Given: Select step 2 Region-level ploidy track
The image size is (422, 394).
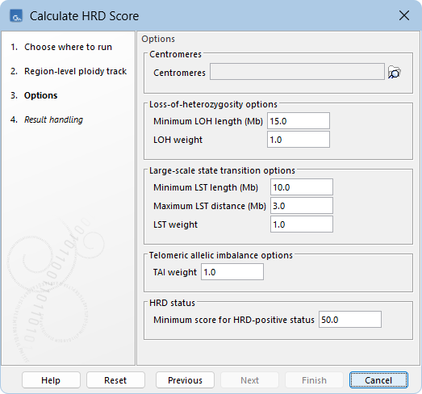Looking at the screenshot, I should [x=69, y=71].
